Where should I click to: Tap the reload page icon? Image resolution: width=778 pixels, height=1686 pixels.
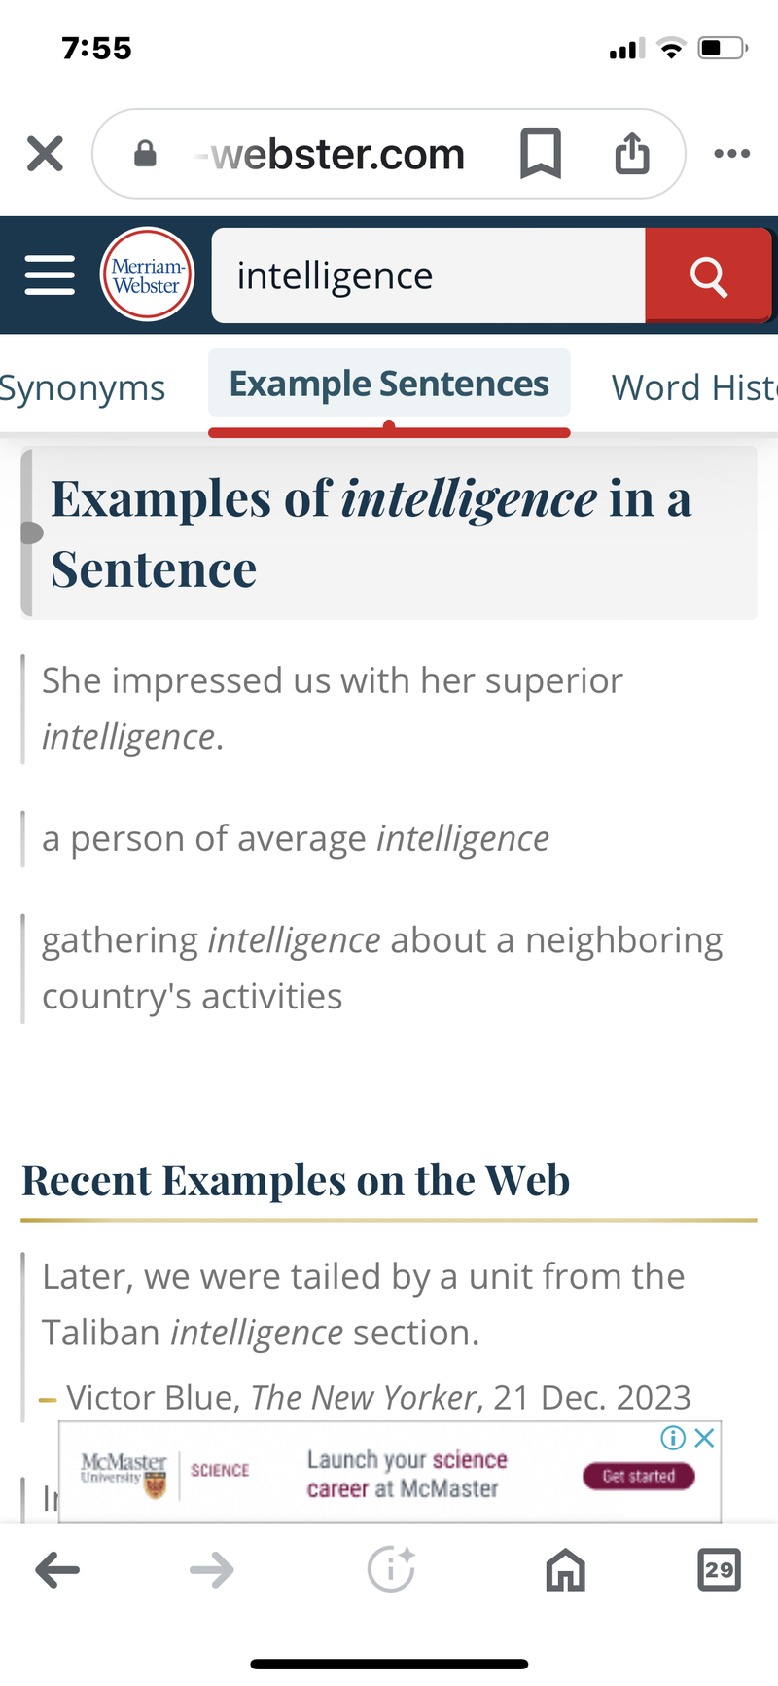tap(391, 1569)
